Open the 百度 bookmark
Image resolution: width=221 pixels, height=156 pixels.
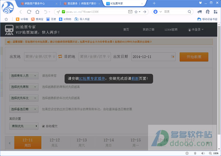click(51, 19)
